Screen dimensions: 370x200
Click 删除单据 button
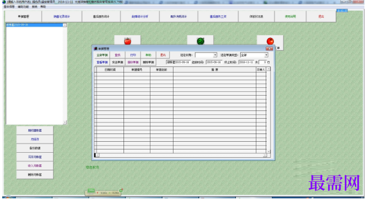[148, 62]
